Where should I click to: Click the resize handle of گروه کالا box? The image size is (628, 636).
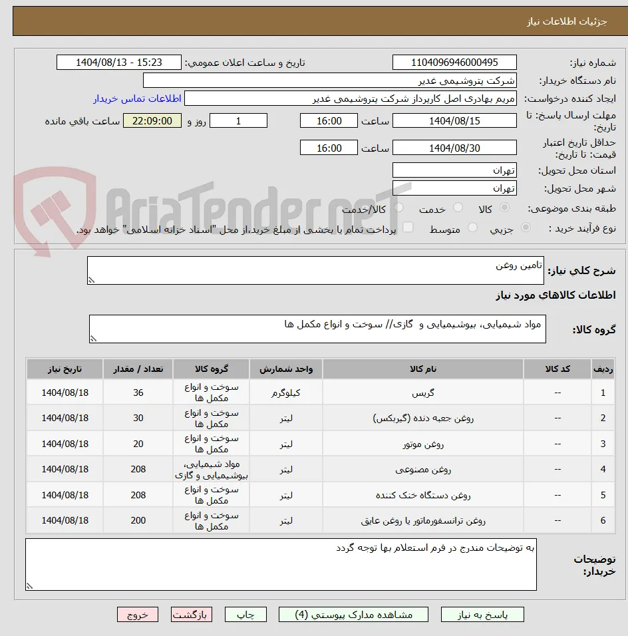point(94,339)
